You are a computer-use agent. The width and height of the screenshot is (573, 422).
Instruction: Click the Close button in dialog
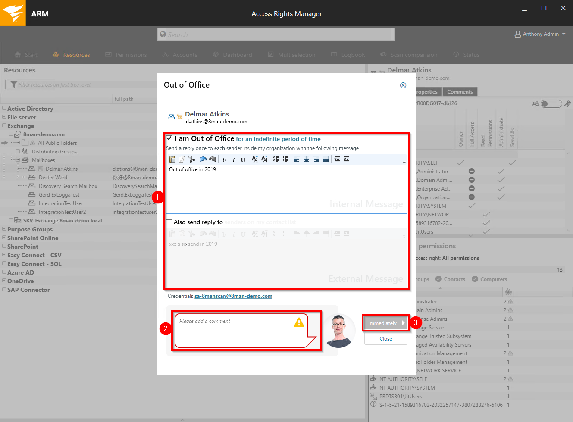pos(386,339)
